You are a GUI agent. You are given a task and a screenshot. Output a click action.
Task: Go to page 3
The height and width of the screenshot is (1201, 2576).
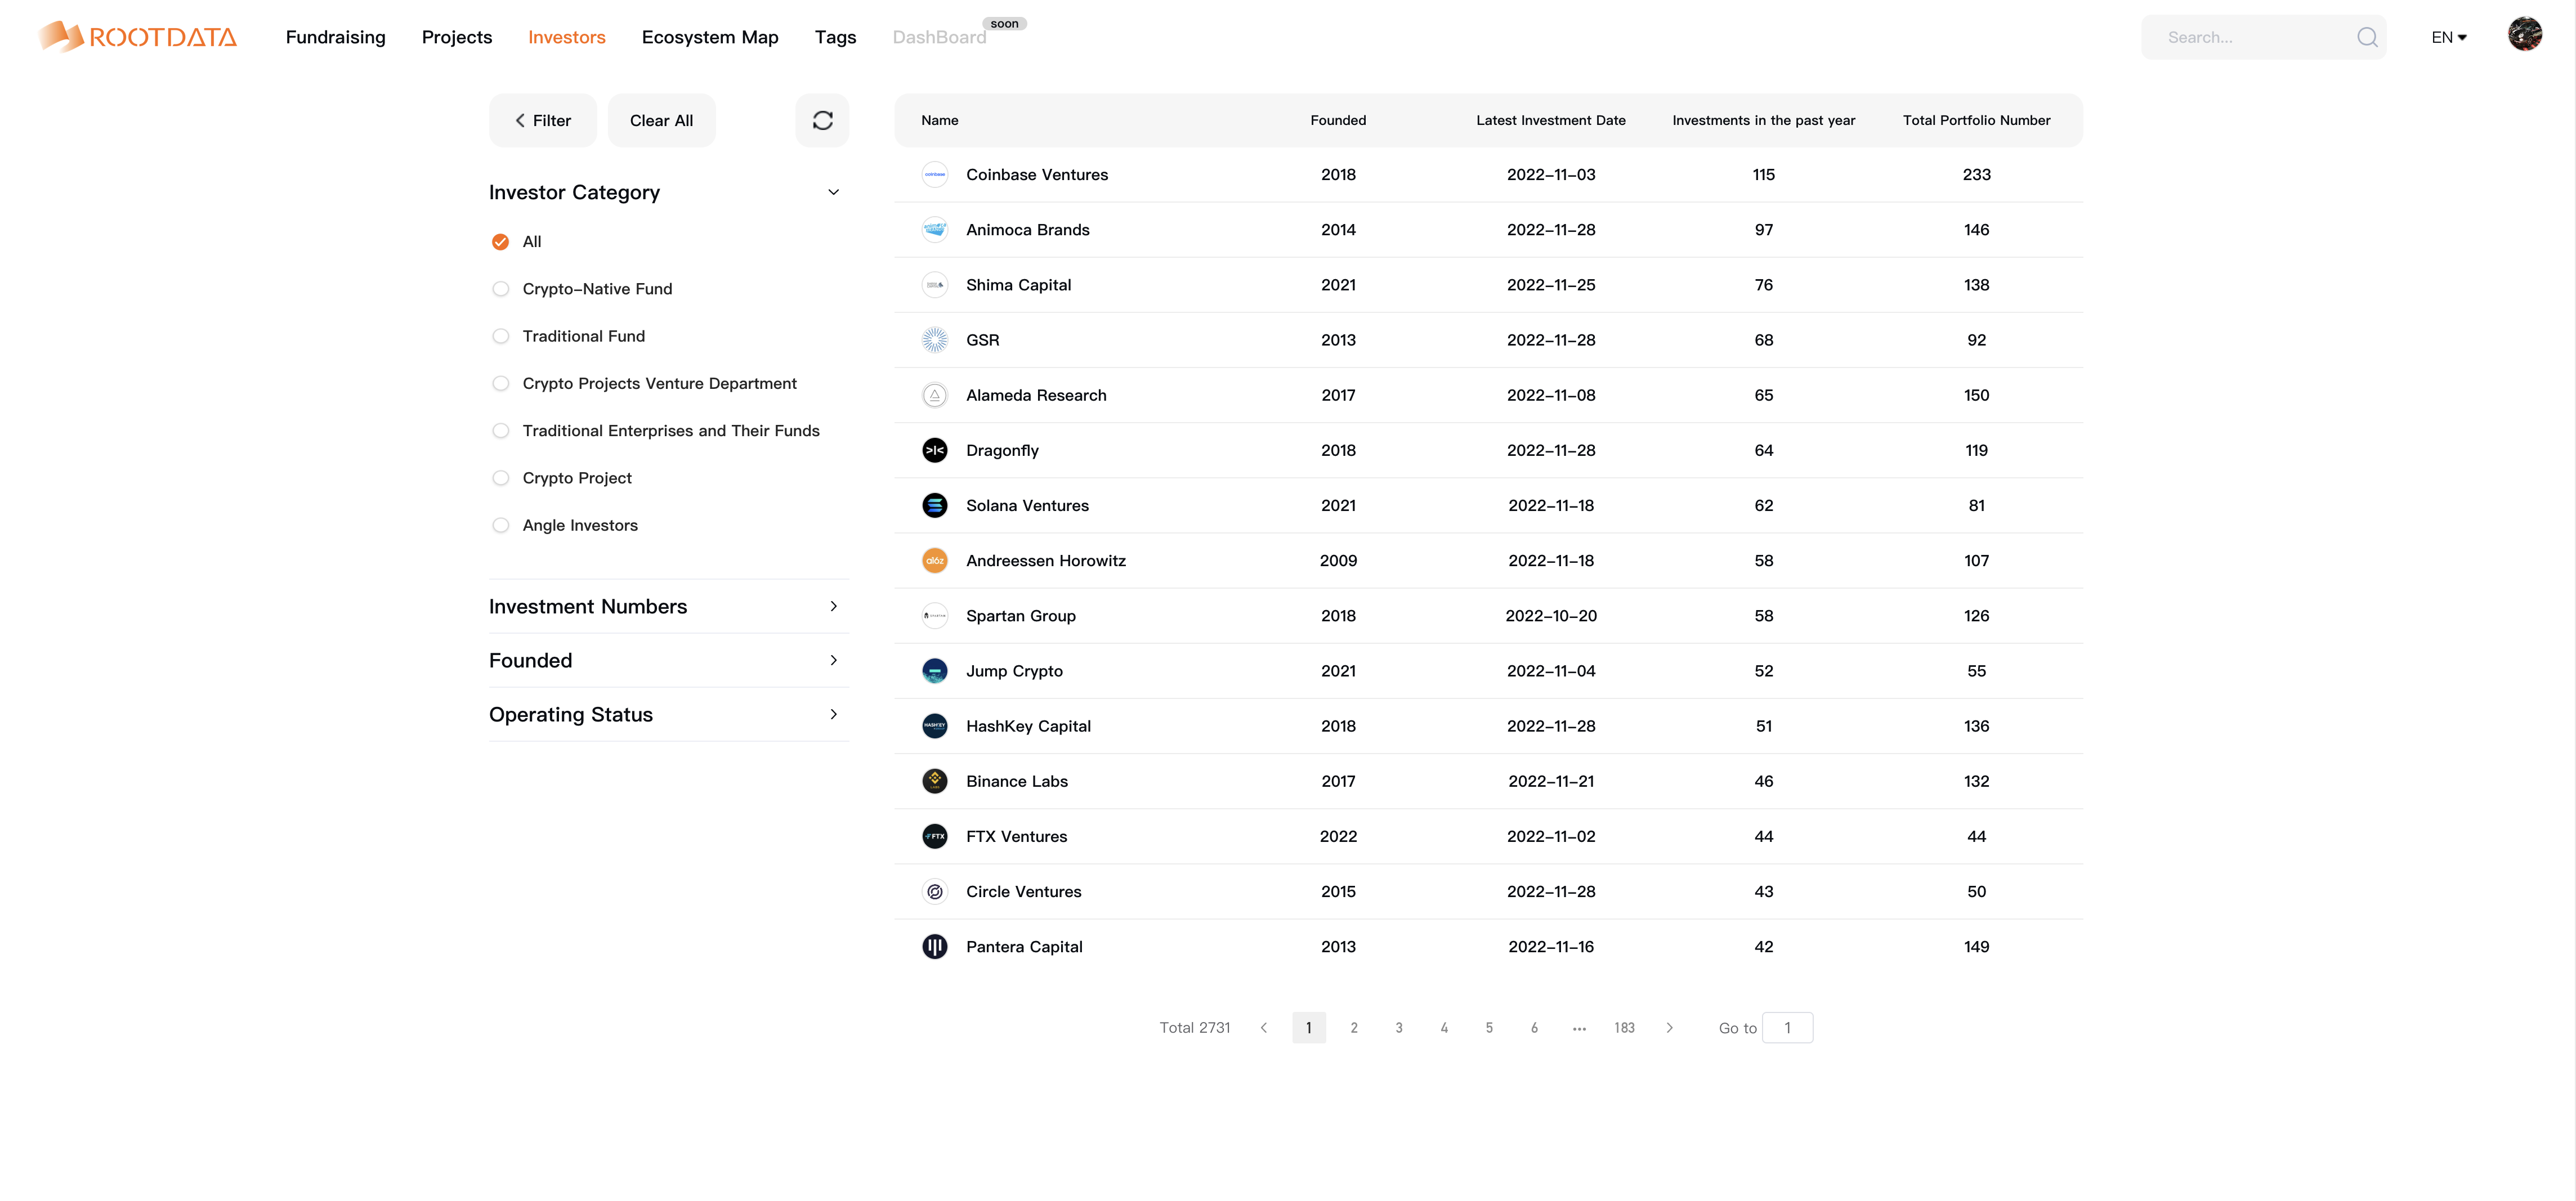point(1398,1027)
